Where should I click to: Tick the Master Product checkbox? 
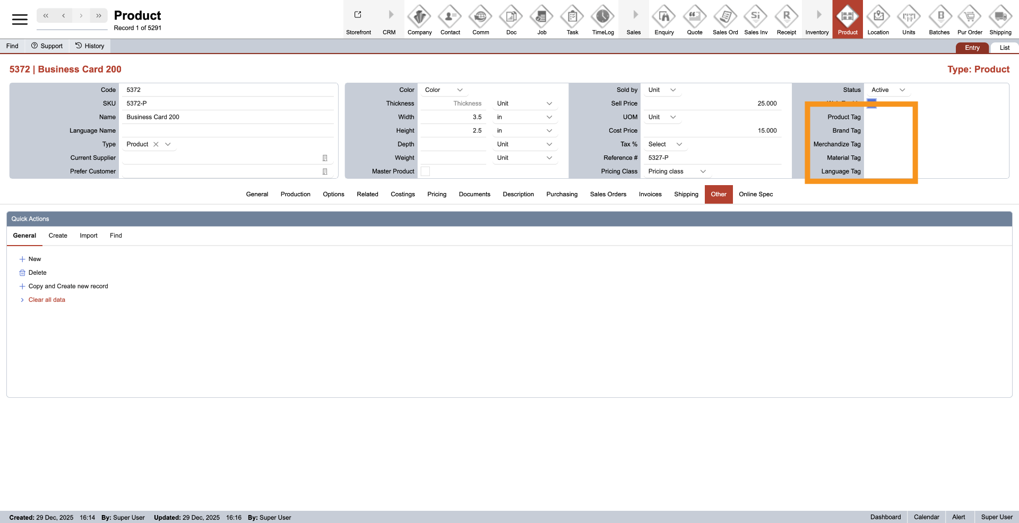click(x=425, y=171)
